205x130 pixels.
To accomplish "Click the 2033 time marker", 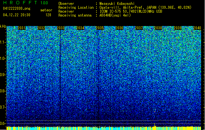I will (x=61, y=28).
